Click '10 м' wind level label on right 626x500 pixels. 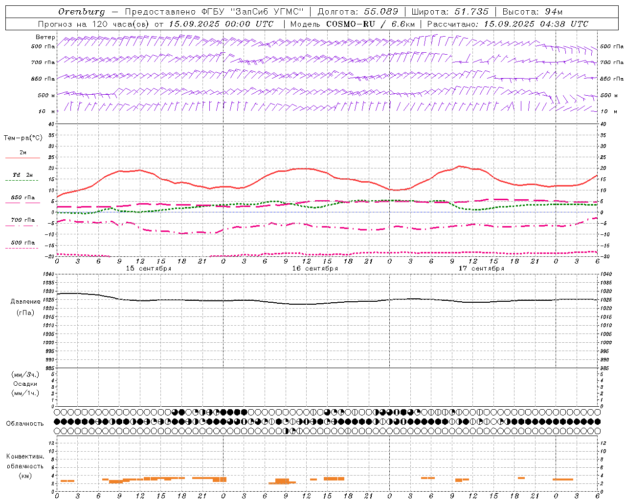tap(609, 111)
